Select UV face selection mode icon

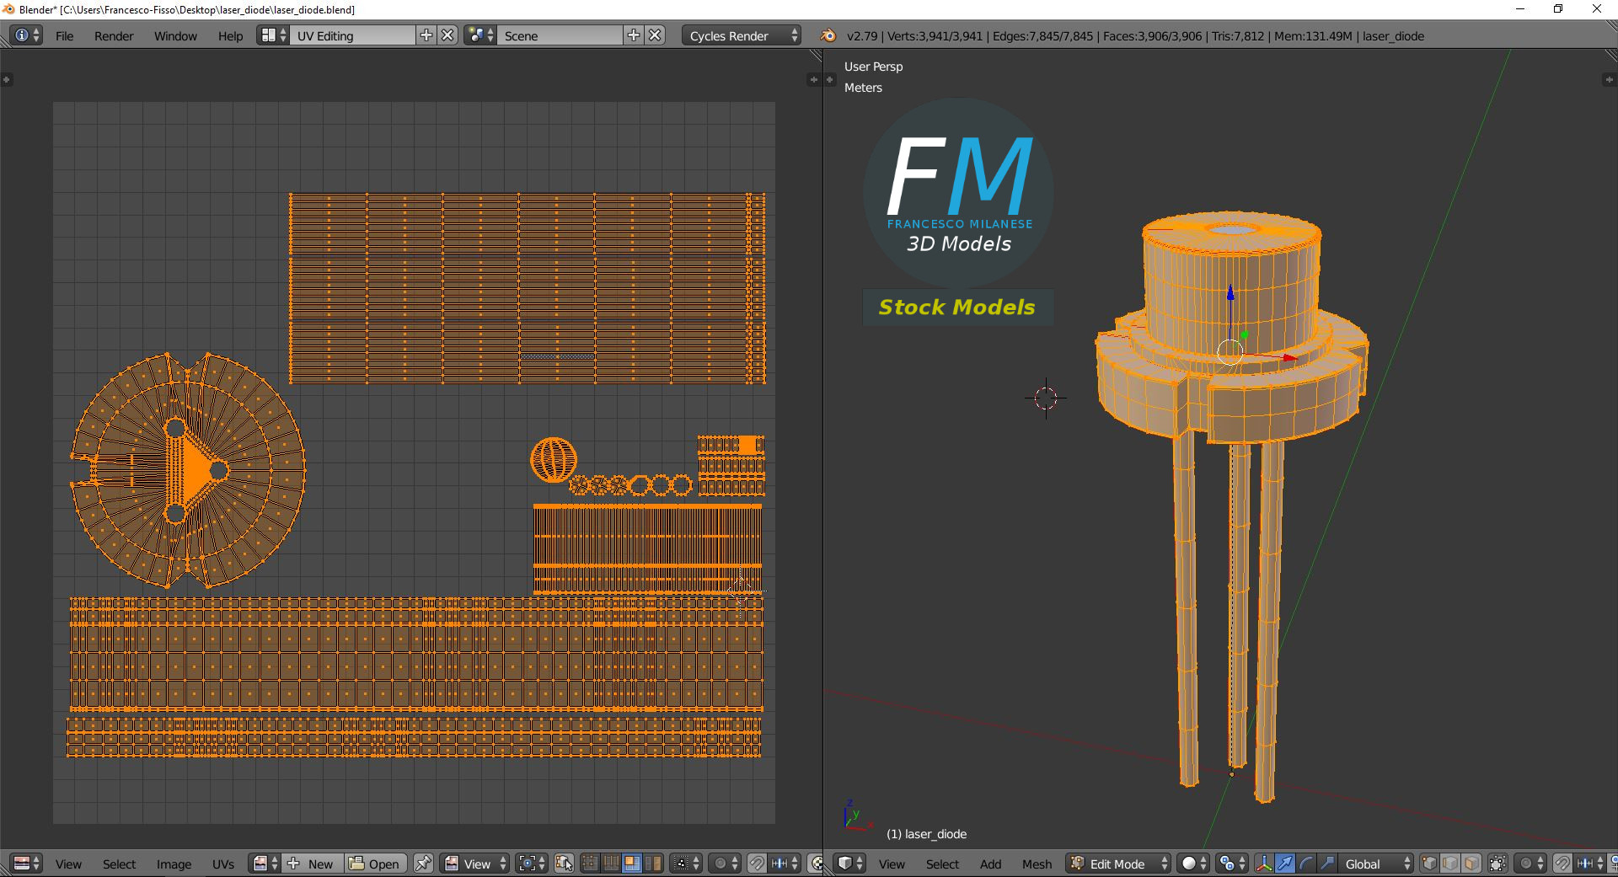tap(631, 864)
